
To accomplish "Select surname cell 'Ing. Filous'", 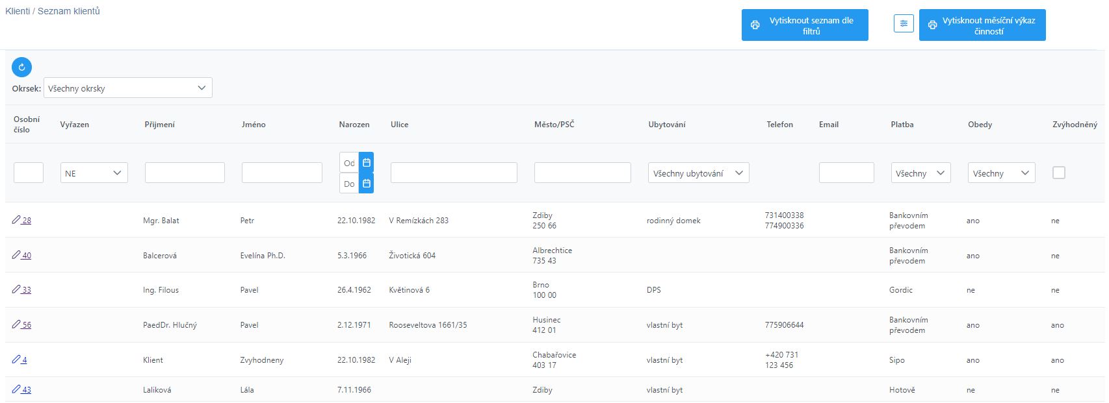I will tap(161, 290).
